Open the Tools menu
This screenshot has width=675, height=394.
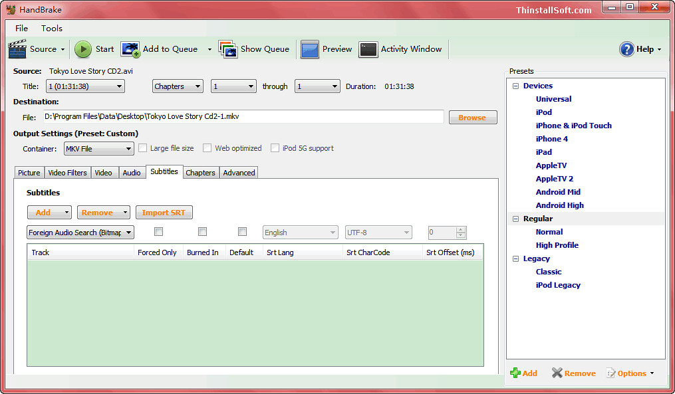point(51,28)
